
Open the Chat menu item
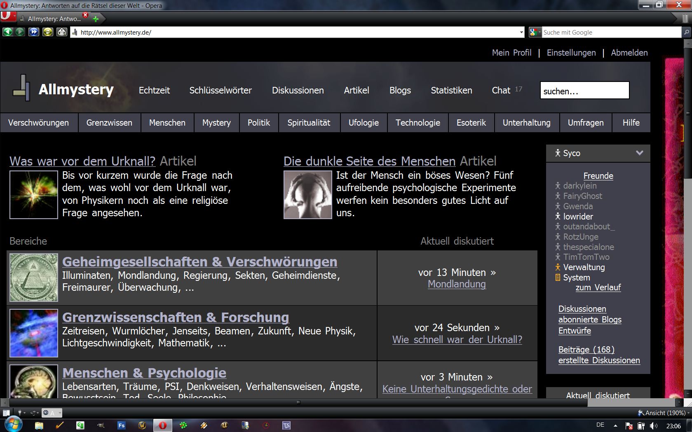[501, 90]
